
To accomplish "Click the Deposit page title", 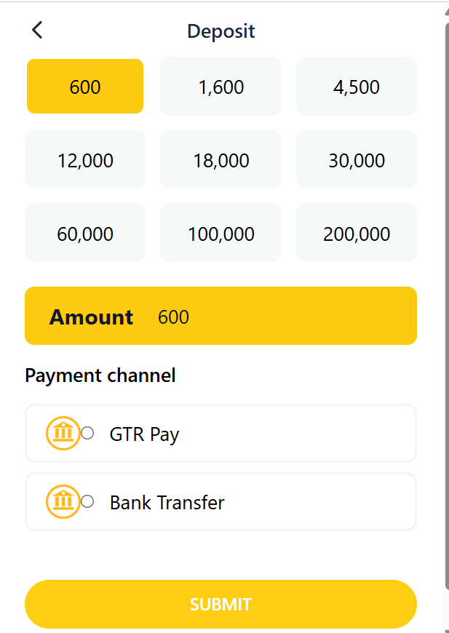I will [x=221, y=31].
